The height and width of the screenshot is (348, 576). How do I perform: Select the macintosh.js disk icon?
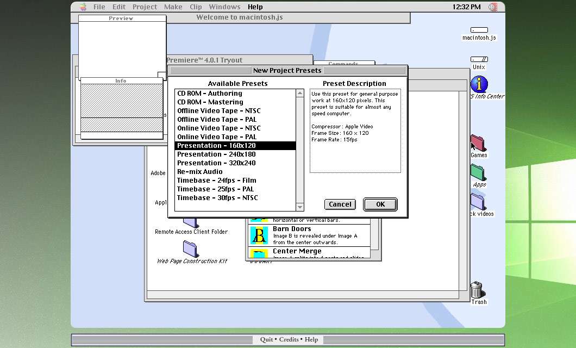(479, 30)
